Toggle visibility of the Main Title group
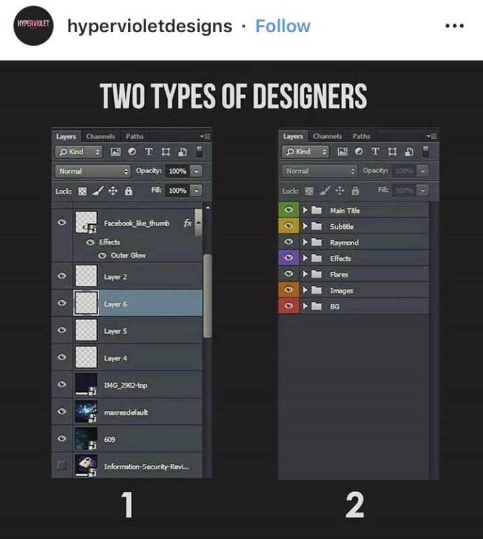This screenshot has height=539, width=483. click(x=288, y=209)
